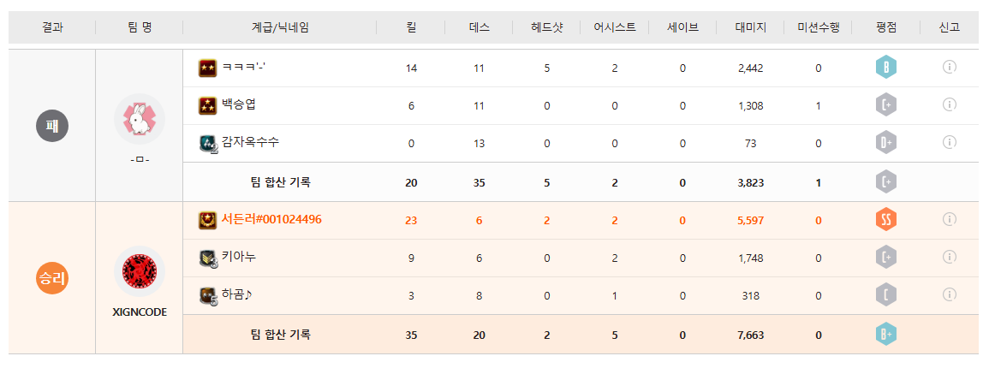Click the rank icon beside 백승엽
The height and width of the screenshot is (368, 989).
(207, 105)
